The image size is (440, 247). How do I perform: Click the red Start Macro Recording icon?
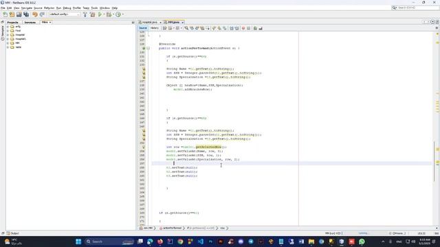243,28
